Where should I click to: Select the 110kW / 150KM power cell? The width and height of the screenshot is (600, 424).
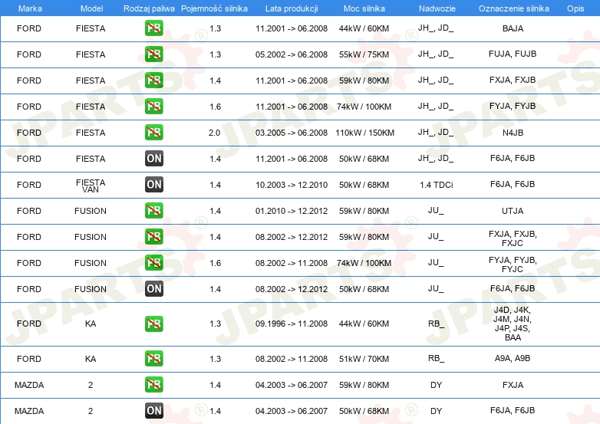(364, 133)
